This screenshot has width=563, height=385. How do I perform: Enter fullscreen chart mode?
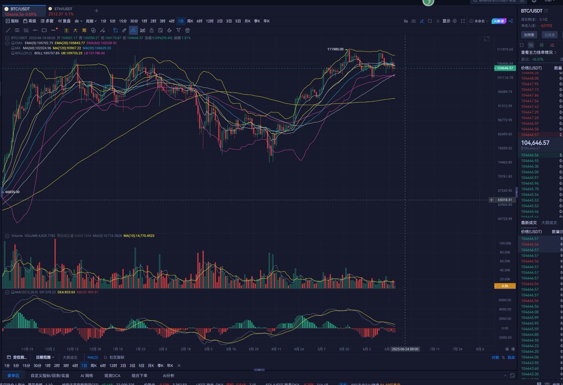pyautogui.click(x=463, y=21)
